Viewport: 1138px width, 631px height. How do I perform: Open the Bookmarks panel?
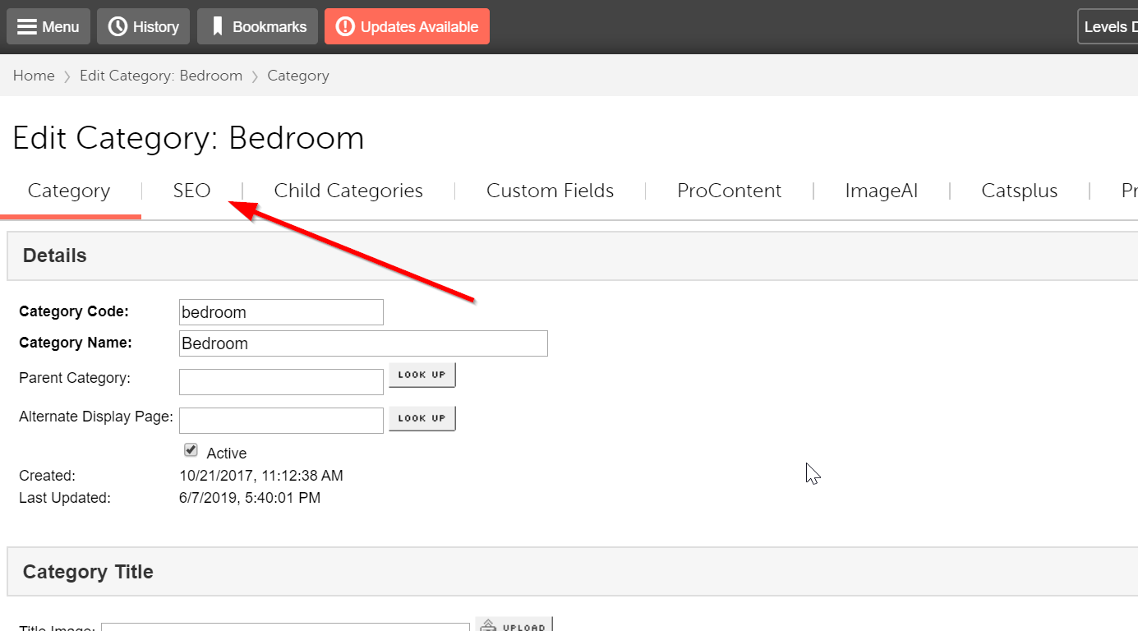(257, 27)
